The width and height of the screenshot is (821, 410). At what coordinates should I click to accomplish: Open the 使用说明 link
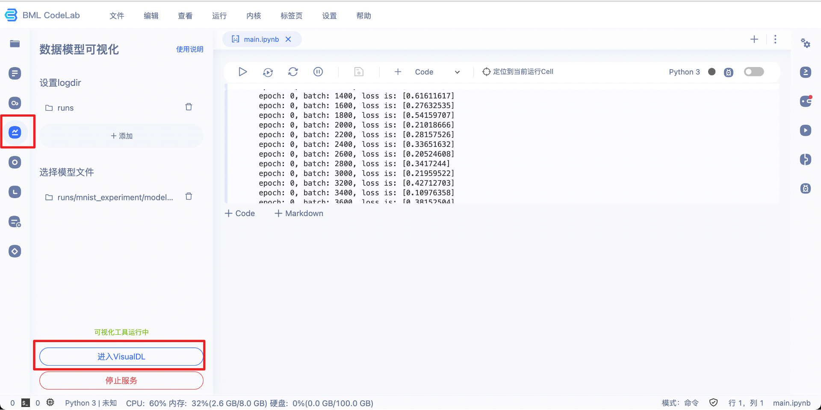point(189,50)
